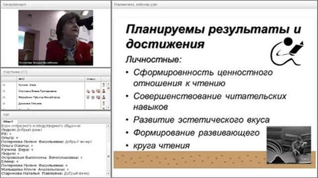Click the Чат panel title
Screen dimensions: 318x178
point(6,115)
